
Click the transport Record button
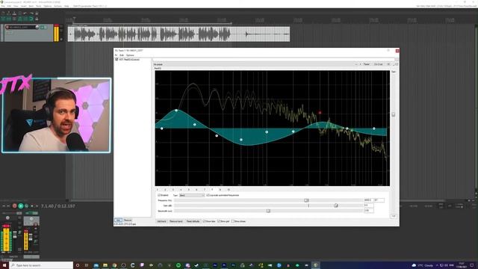pyautogui.click(x=14, y=206)
